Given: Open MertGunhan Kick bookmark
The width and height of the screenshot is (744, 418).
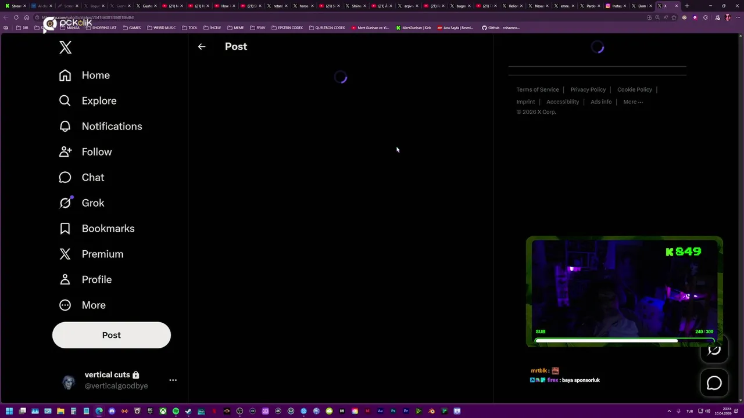Looking at the screenshot, I should [414, 28].
